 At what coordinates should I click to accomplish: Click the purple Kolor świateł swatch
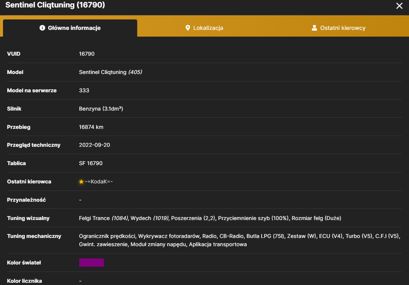click(x=92, y=263)
